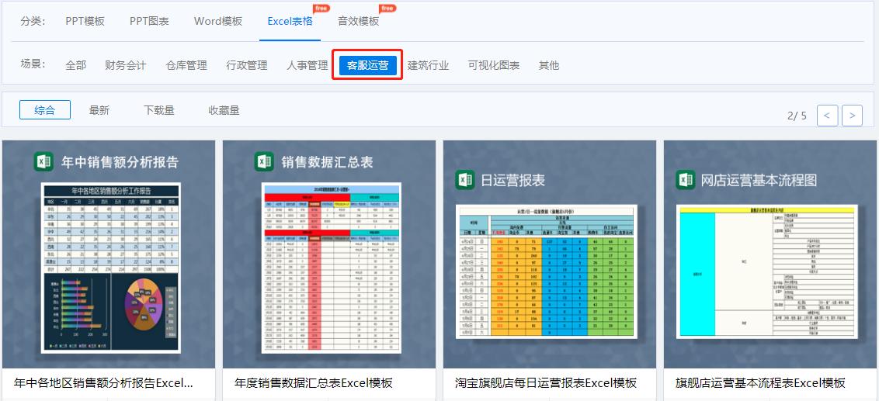
Task: Select the Excel表格 category tab
Action: click(x=290, y=21)
